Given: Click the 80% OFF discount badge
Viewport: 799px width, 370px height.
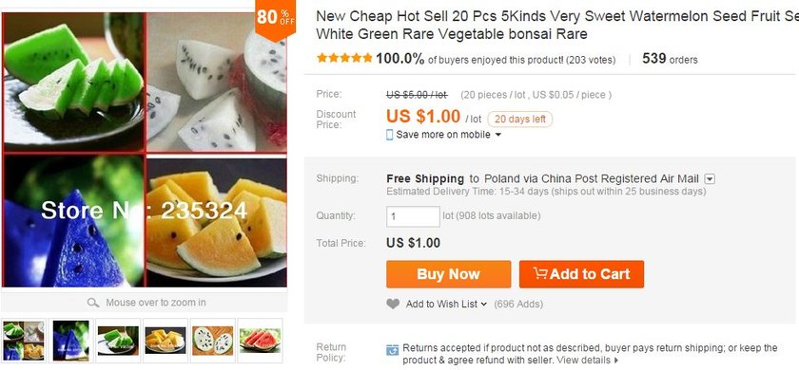Looking at the screenshot, I should point(275,19).
